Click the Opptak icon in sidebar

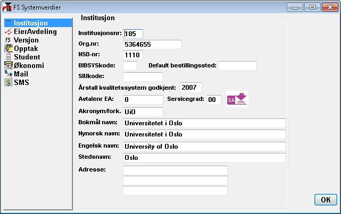9,48
